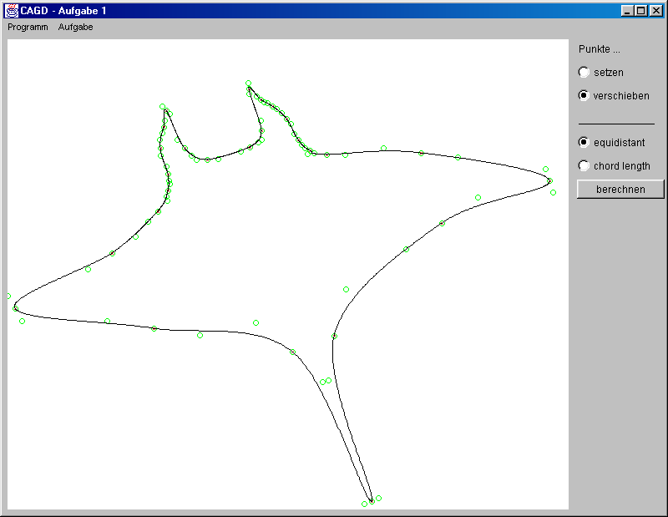Open the Programm menu
This screenshot has width=668, height=517.
pyautogui.click(x=28, y=27)
